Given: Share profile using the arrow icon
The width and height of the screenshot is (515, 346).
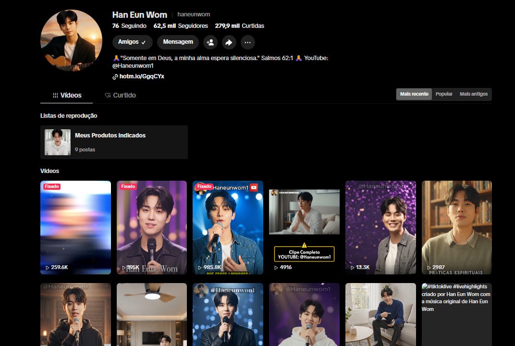Looking at the screenshot, I should pos(229,42).
